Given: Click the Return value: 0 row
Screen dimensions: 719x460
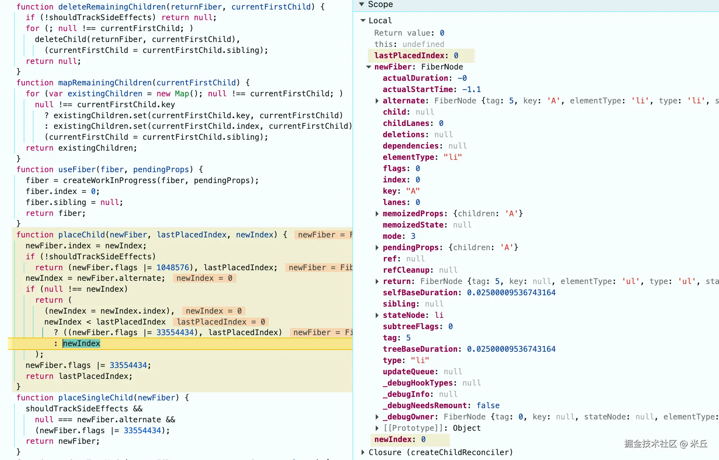Looking at the screenshot, I should coord(409,33).
